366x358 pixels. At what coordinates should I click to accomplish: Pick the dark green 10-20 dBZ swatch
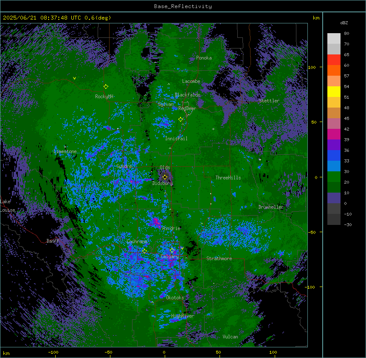[334, 188]
